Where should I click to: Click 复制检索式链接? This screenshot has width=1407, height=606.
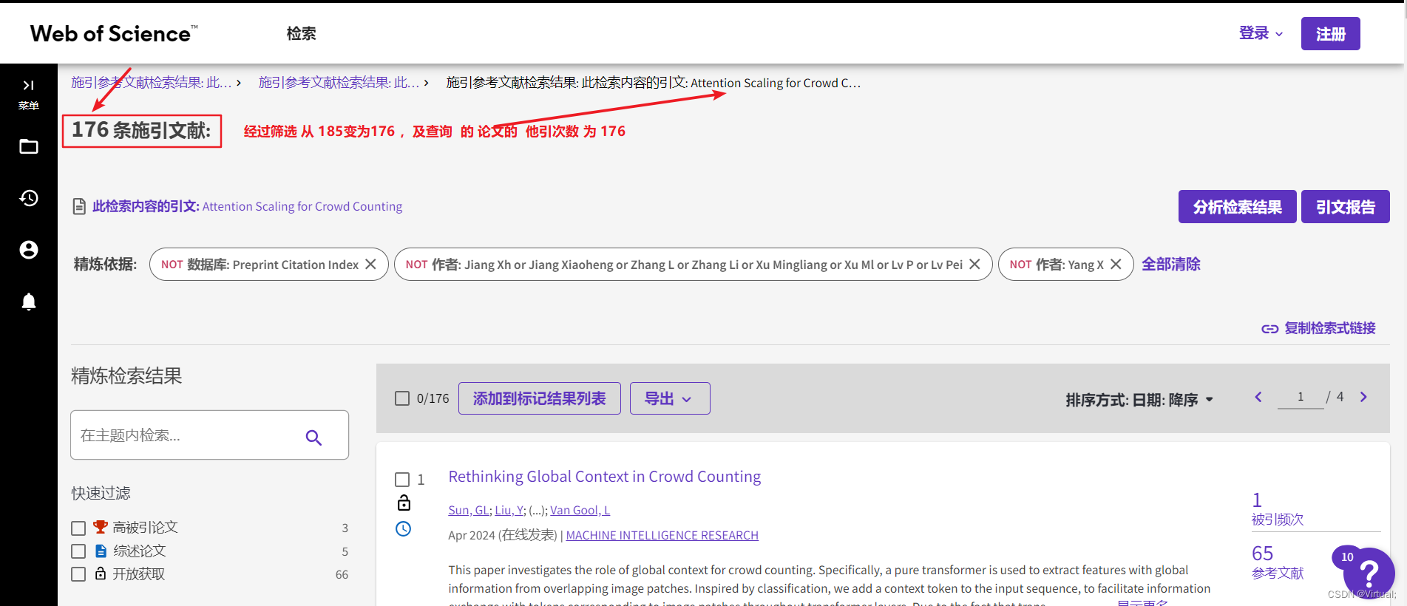coord(1329,328)
